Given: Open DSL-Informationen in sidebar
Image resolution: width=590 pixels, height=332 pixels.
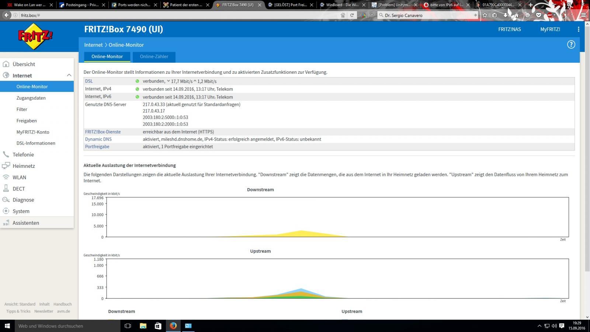Looking at the screenshot, I should pos(36,143).
